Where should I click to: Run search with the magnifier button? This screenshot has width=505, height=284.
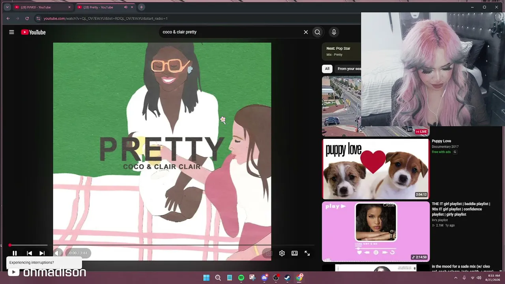pos(318,32)
